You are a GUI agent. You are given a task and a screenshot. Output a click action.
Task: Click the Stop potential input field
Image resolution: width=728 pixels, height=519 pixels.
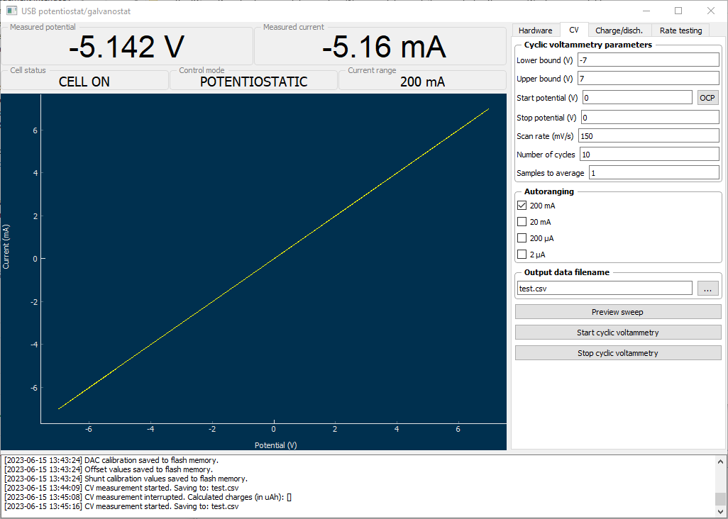click(648, 116)
